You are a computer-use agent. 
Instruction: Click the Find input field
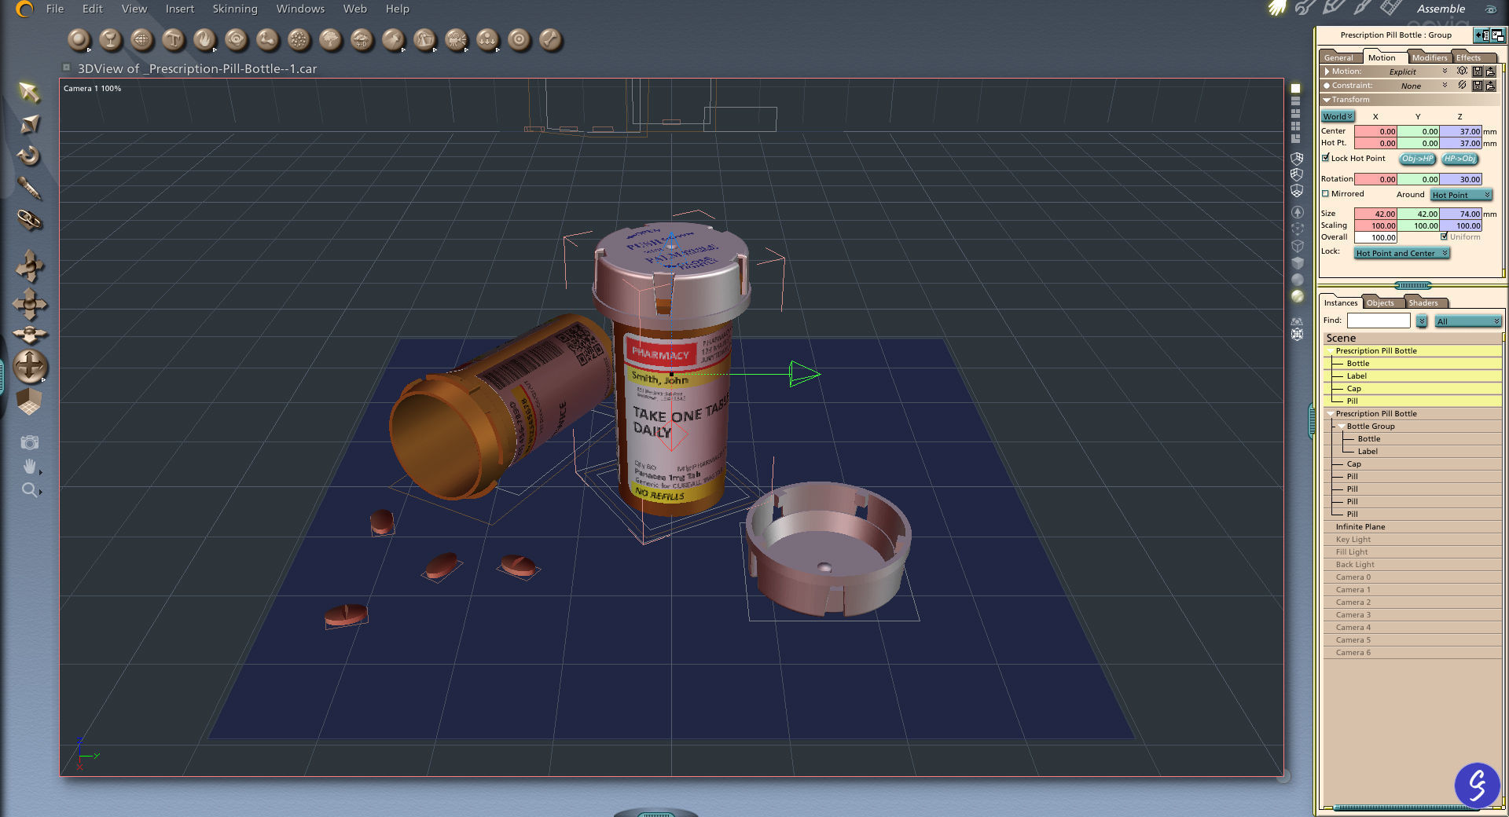pos(1379,321)
